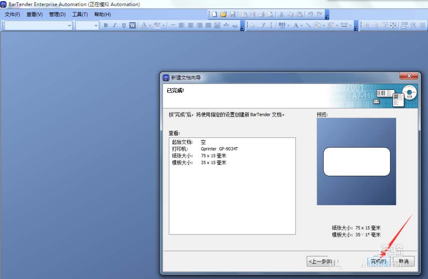The height and width of the screenshot is (279, 428).
Task: Open the font size combo box
Action: [87, 25]
